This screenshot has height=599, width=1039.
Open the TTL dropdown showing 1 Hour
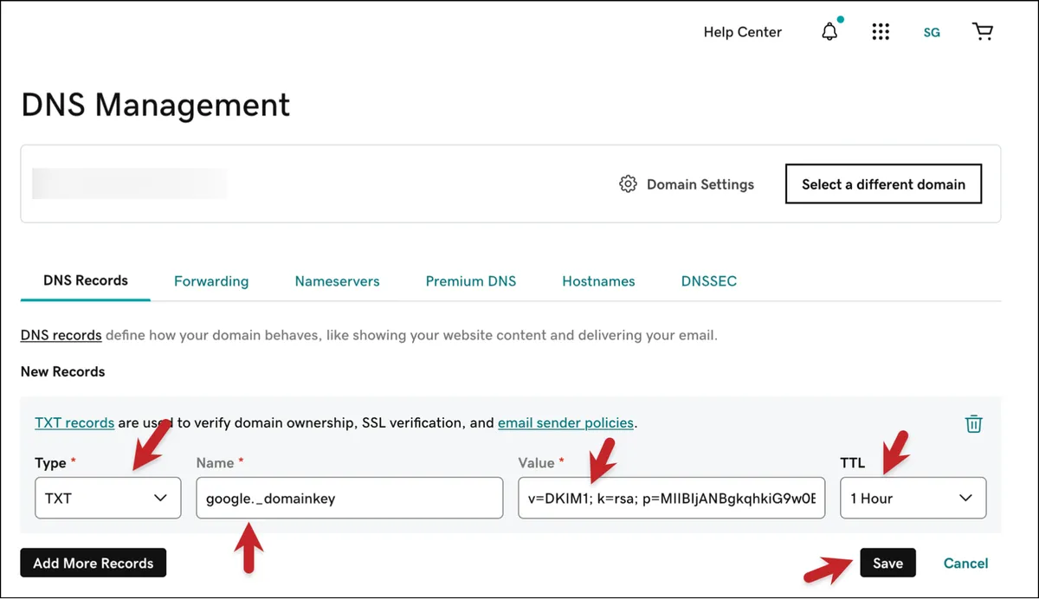pos(913,498)
